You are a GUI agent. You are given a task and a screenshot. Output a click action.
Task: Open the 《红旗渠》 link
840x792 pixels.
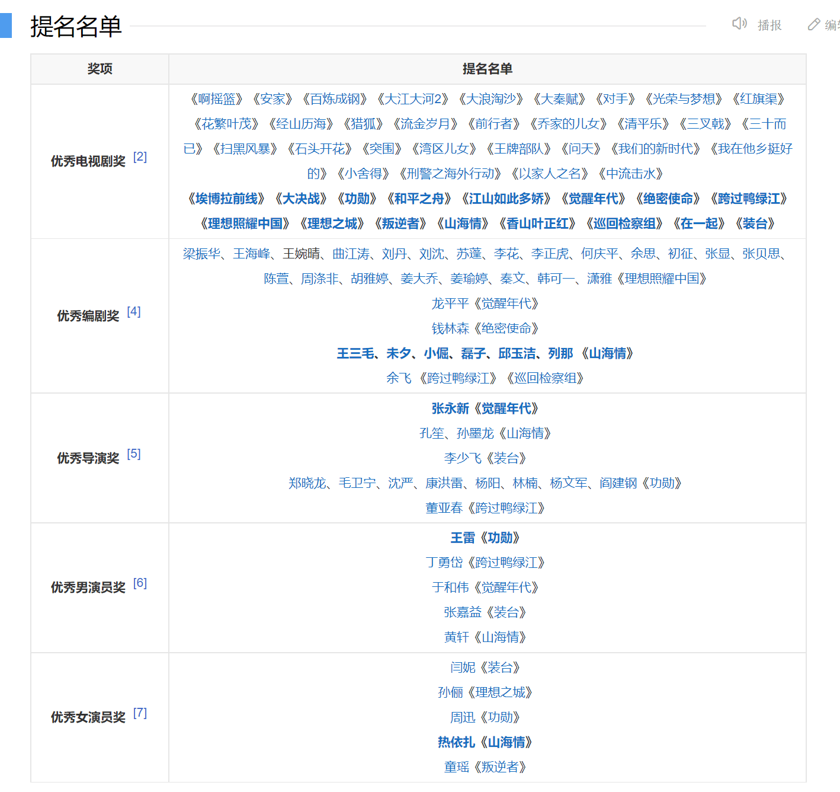(x=758, y=99)
